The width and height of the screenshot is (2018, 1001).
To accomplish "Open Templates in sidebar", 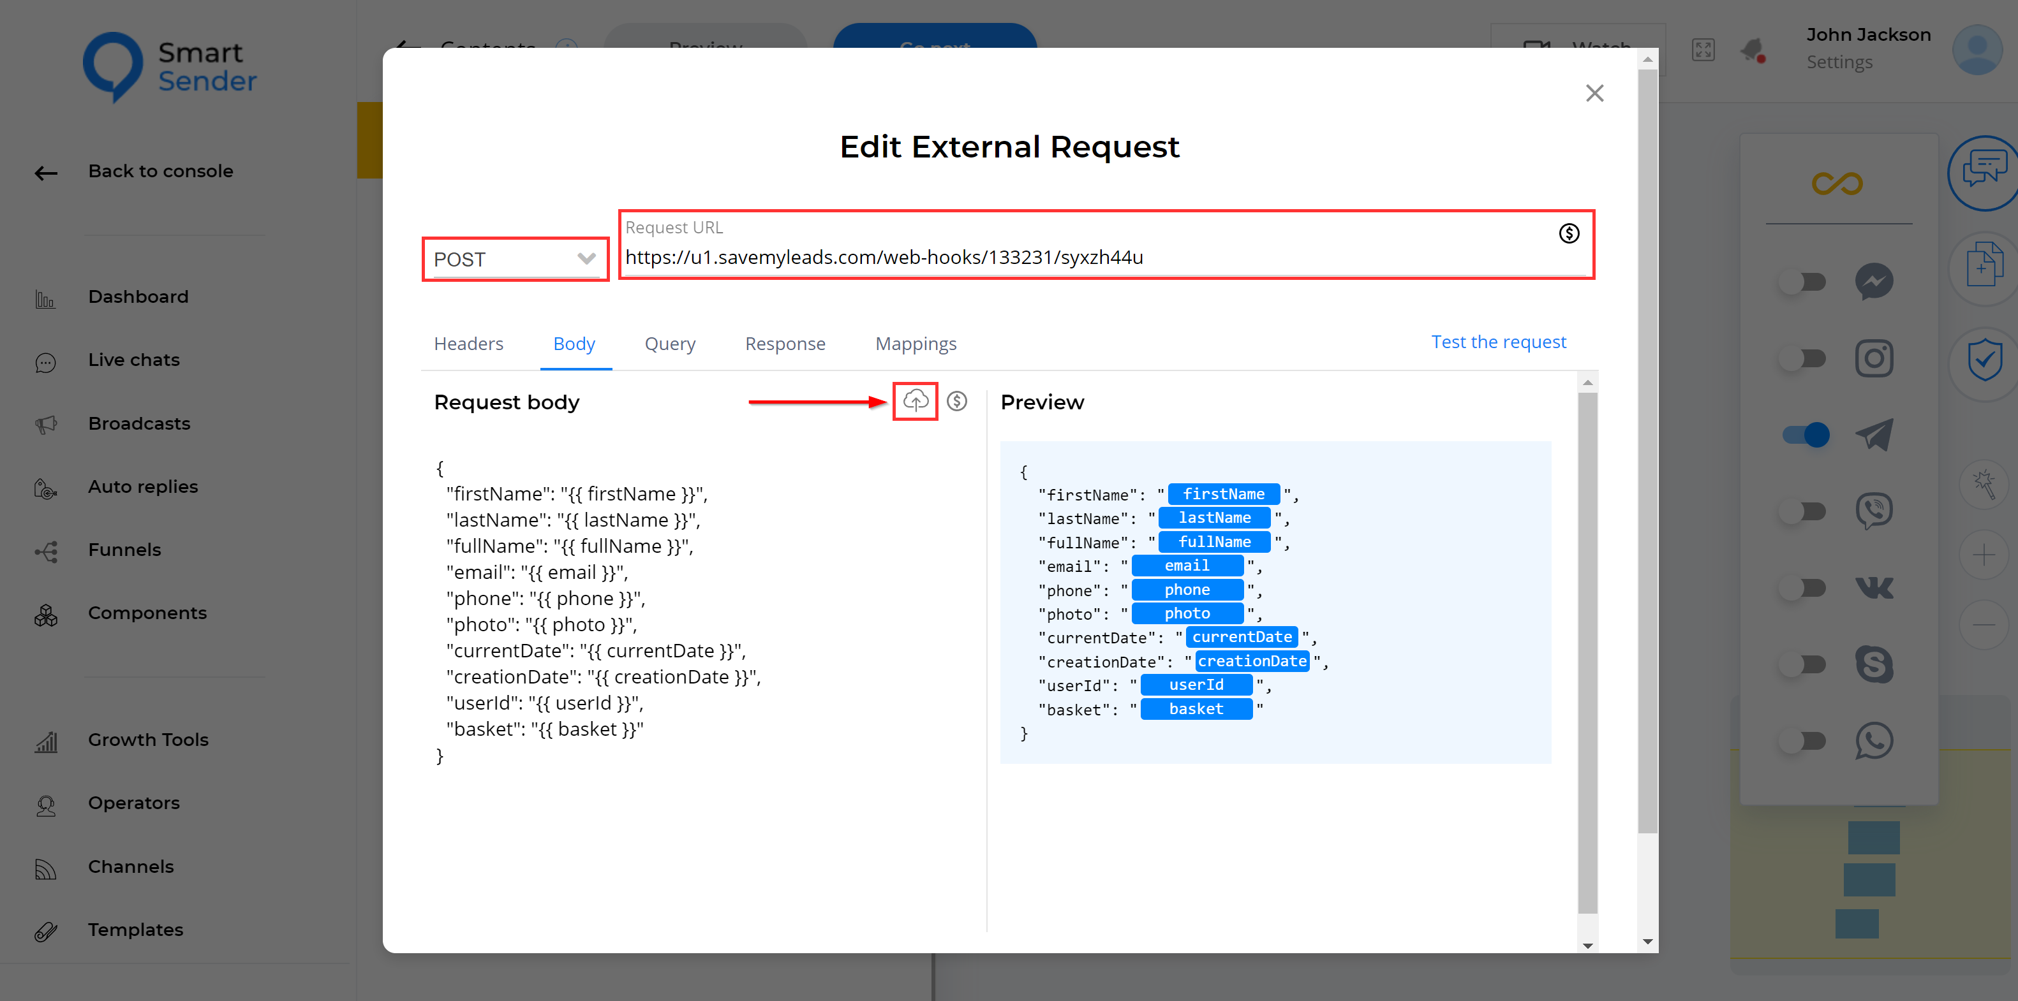I will 135,930.
